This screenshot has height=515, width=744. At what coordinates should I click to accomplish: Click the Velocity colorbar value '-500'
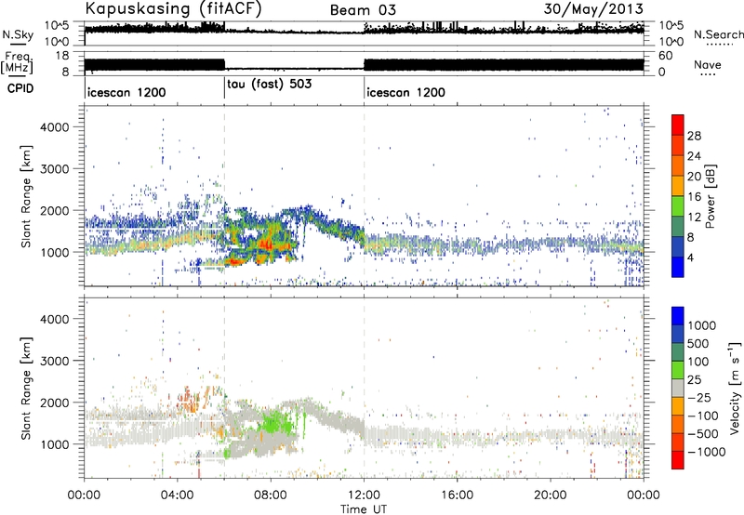703,433
